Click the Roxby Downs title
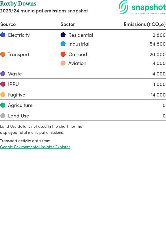 [x=18, y=4]
